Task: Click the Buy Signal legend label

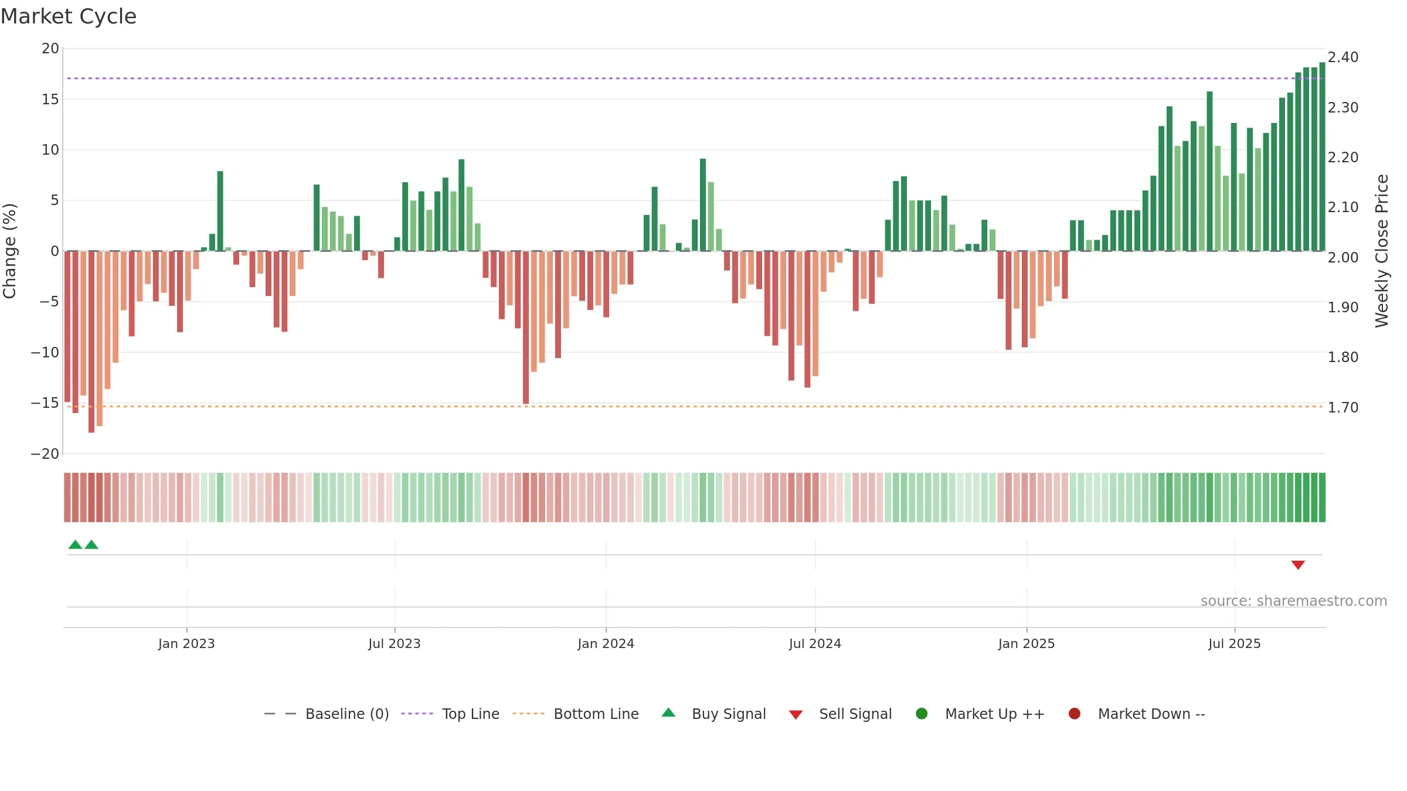Action: pos(729,714)
